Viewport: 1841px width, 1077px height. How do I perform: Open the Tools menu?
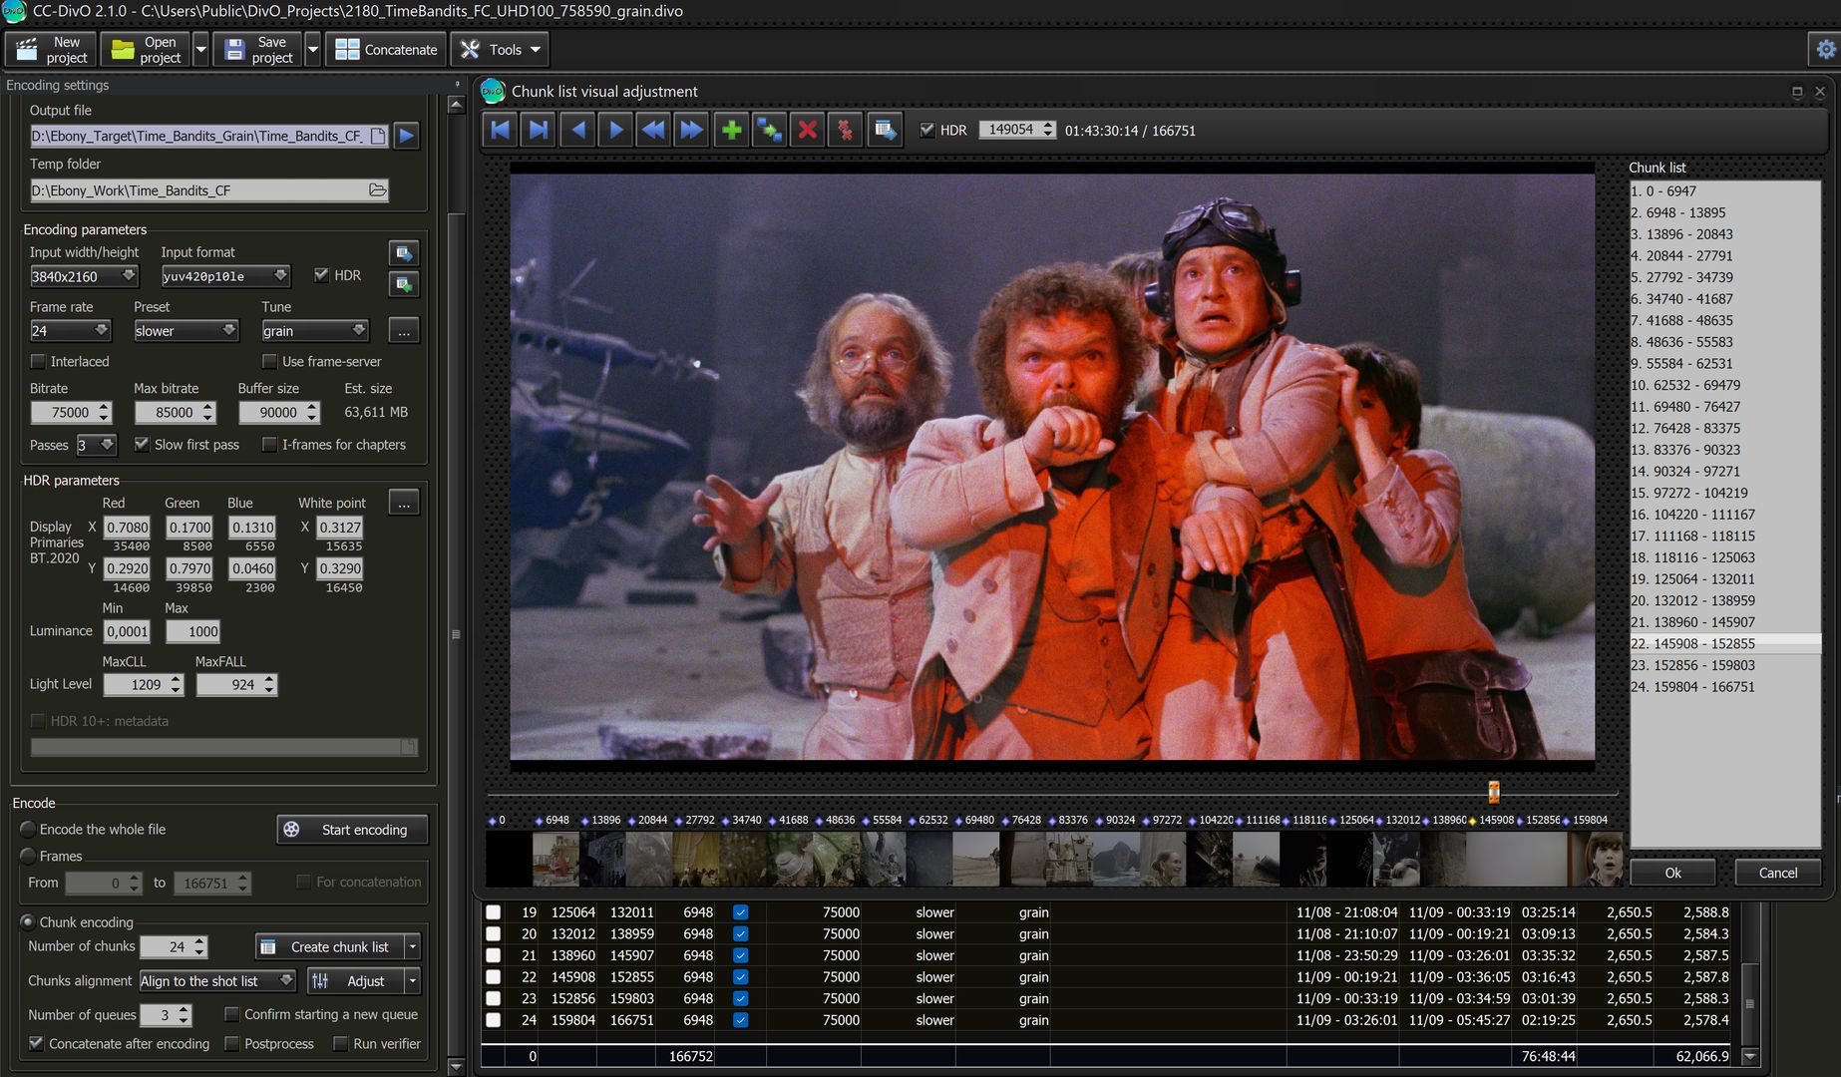[500, 49]
